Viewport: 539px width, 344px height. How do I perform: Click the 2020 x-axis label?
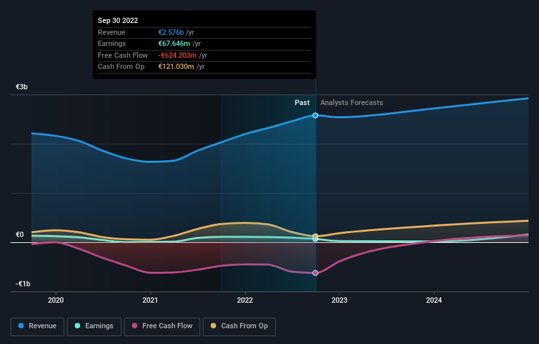click(56, 300)
